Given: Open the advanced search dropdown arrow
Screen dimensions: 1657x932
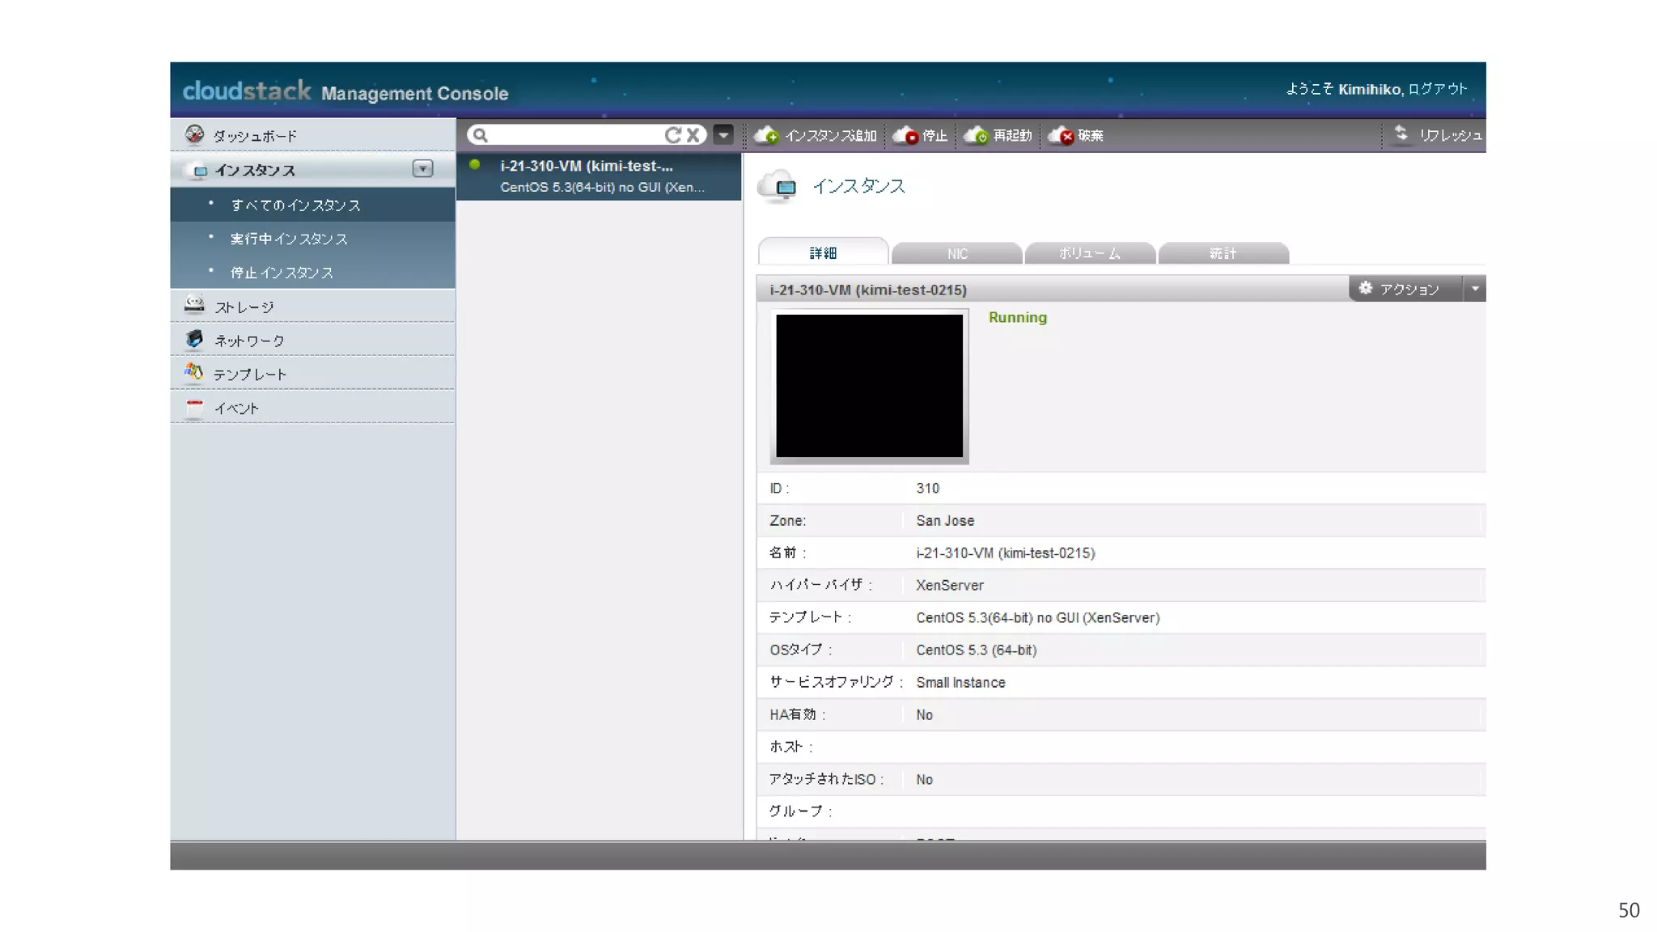Looking at the screenshot, I should point(724,134).
